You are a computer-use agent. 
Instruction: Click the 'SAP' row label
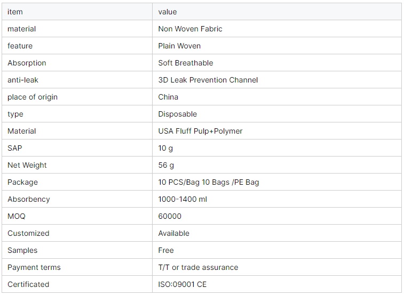15,148
